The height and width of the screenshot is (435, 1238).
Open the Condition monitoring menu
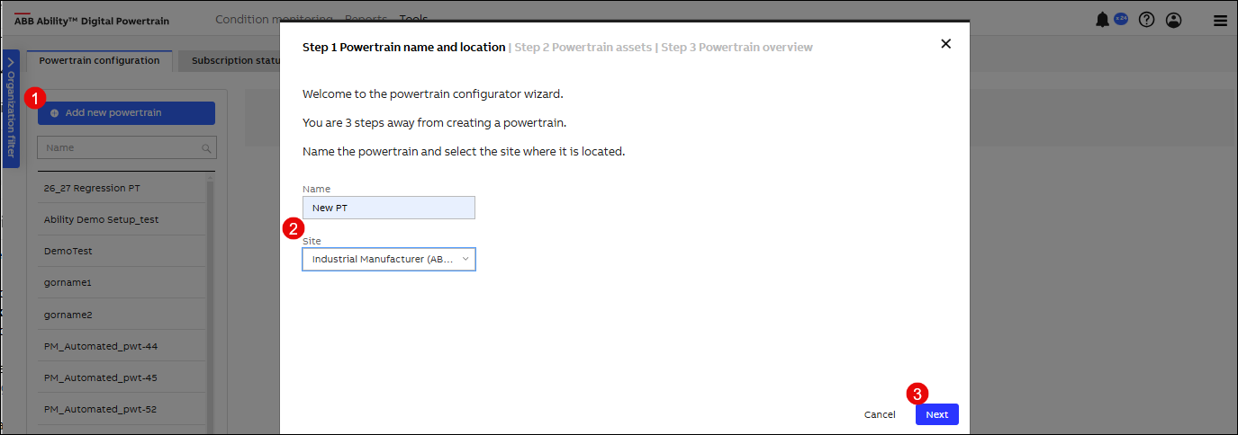point(274,19)
